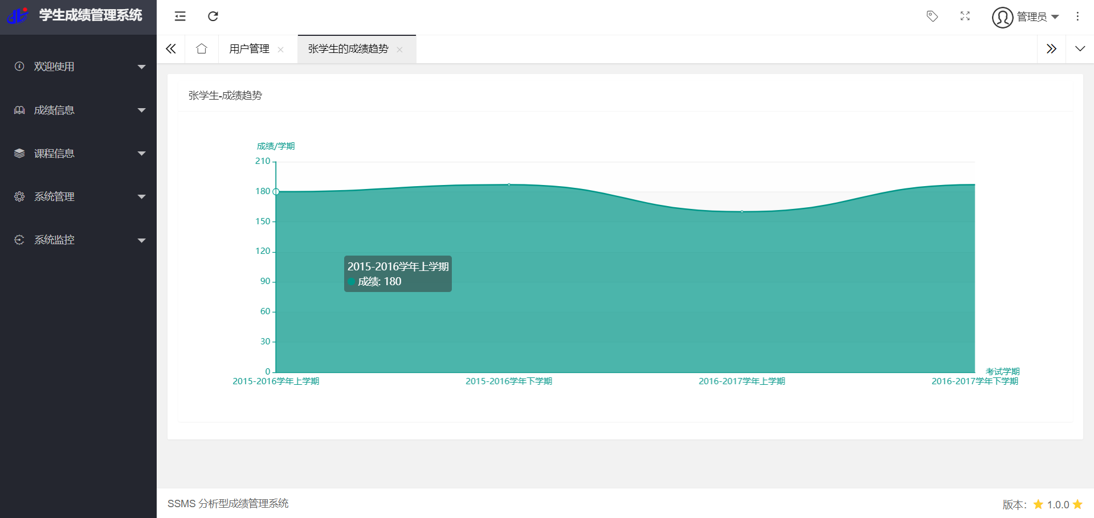Click the system logo in the sidebar header
This screenshot has width=1094, height=518.
(x=18, y=15)
